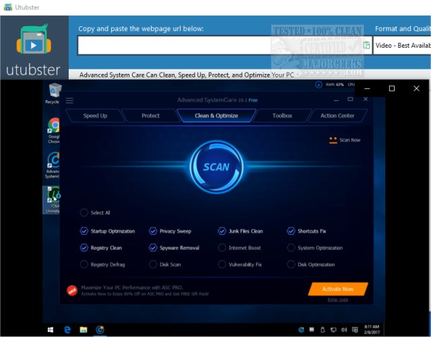Click the network icon in system tray
Image resolution: width=431 pixels, height=337 pixels.
tap(333, 330)
